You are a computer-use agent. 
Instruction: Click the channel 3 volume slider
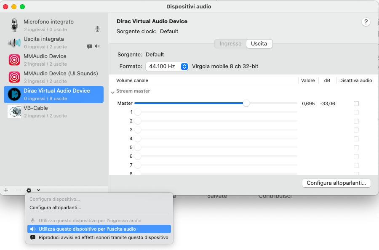tap(216, 130)
